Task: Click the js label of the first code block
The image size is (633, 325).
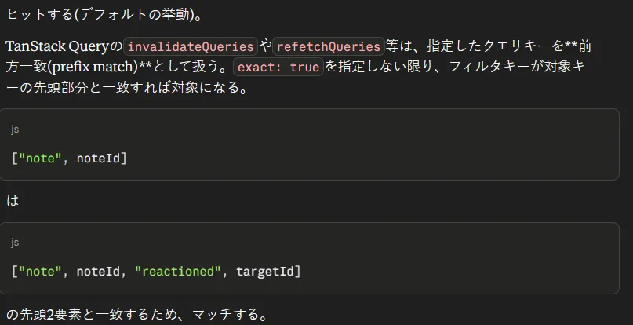Action: 15,130
